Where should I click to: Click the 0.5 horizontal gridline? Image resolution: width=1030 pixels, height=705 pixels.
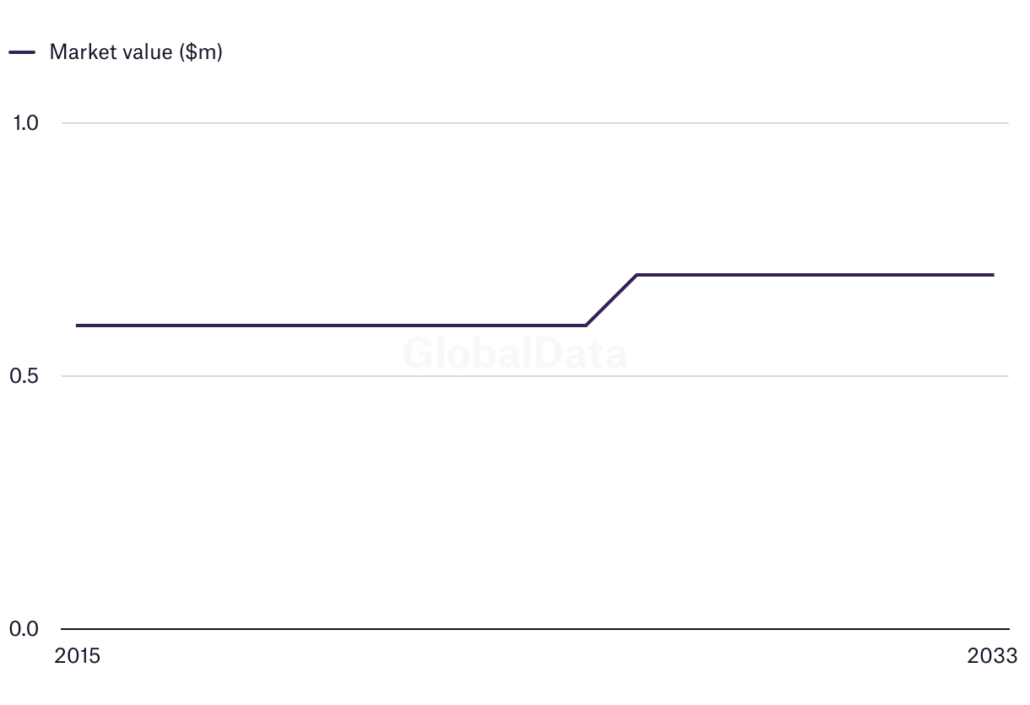[535, 376]
